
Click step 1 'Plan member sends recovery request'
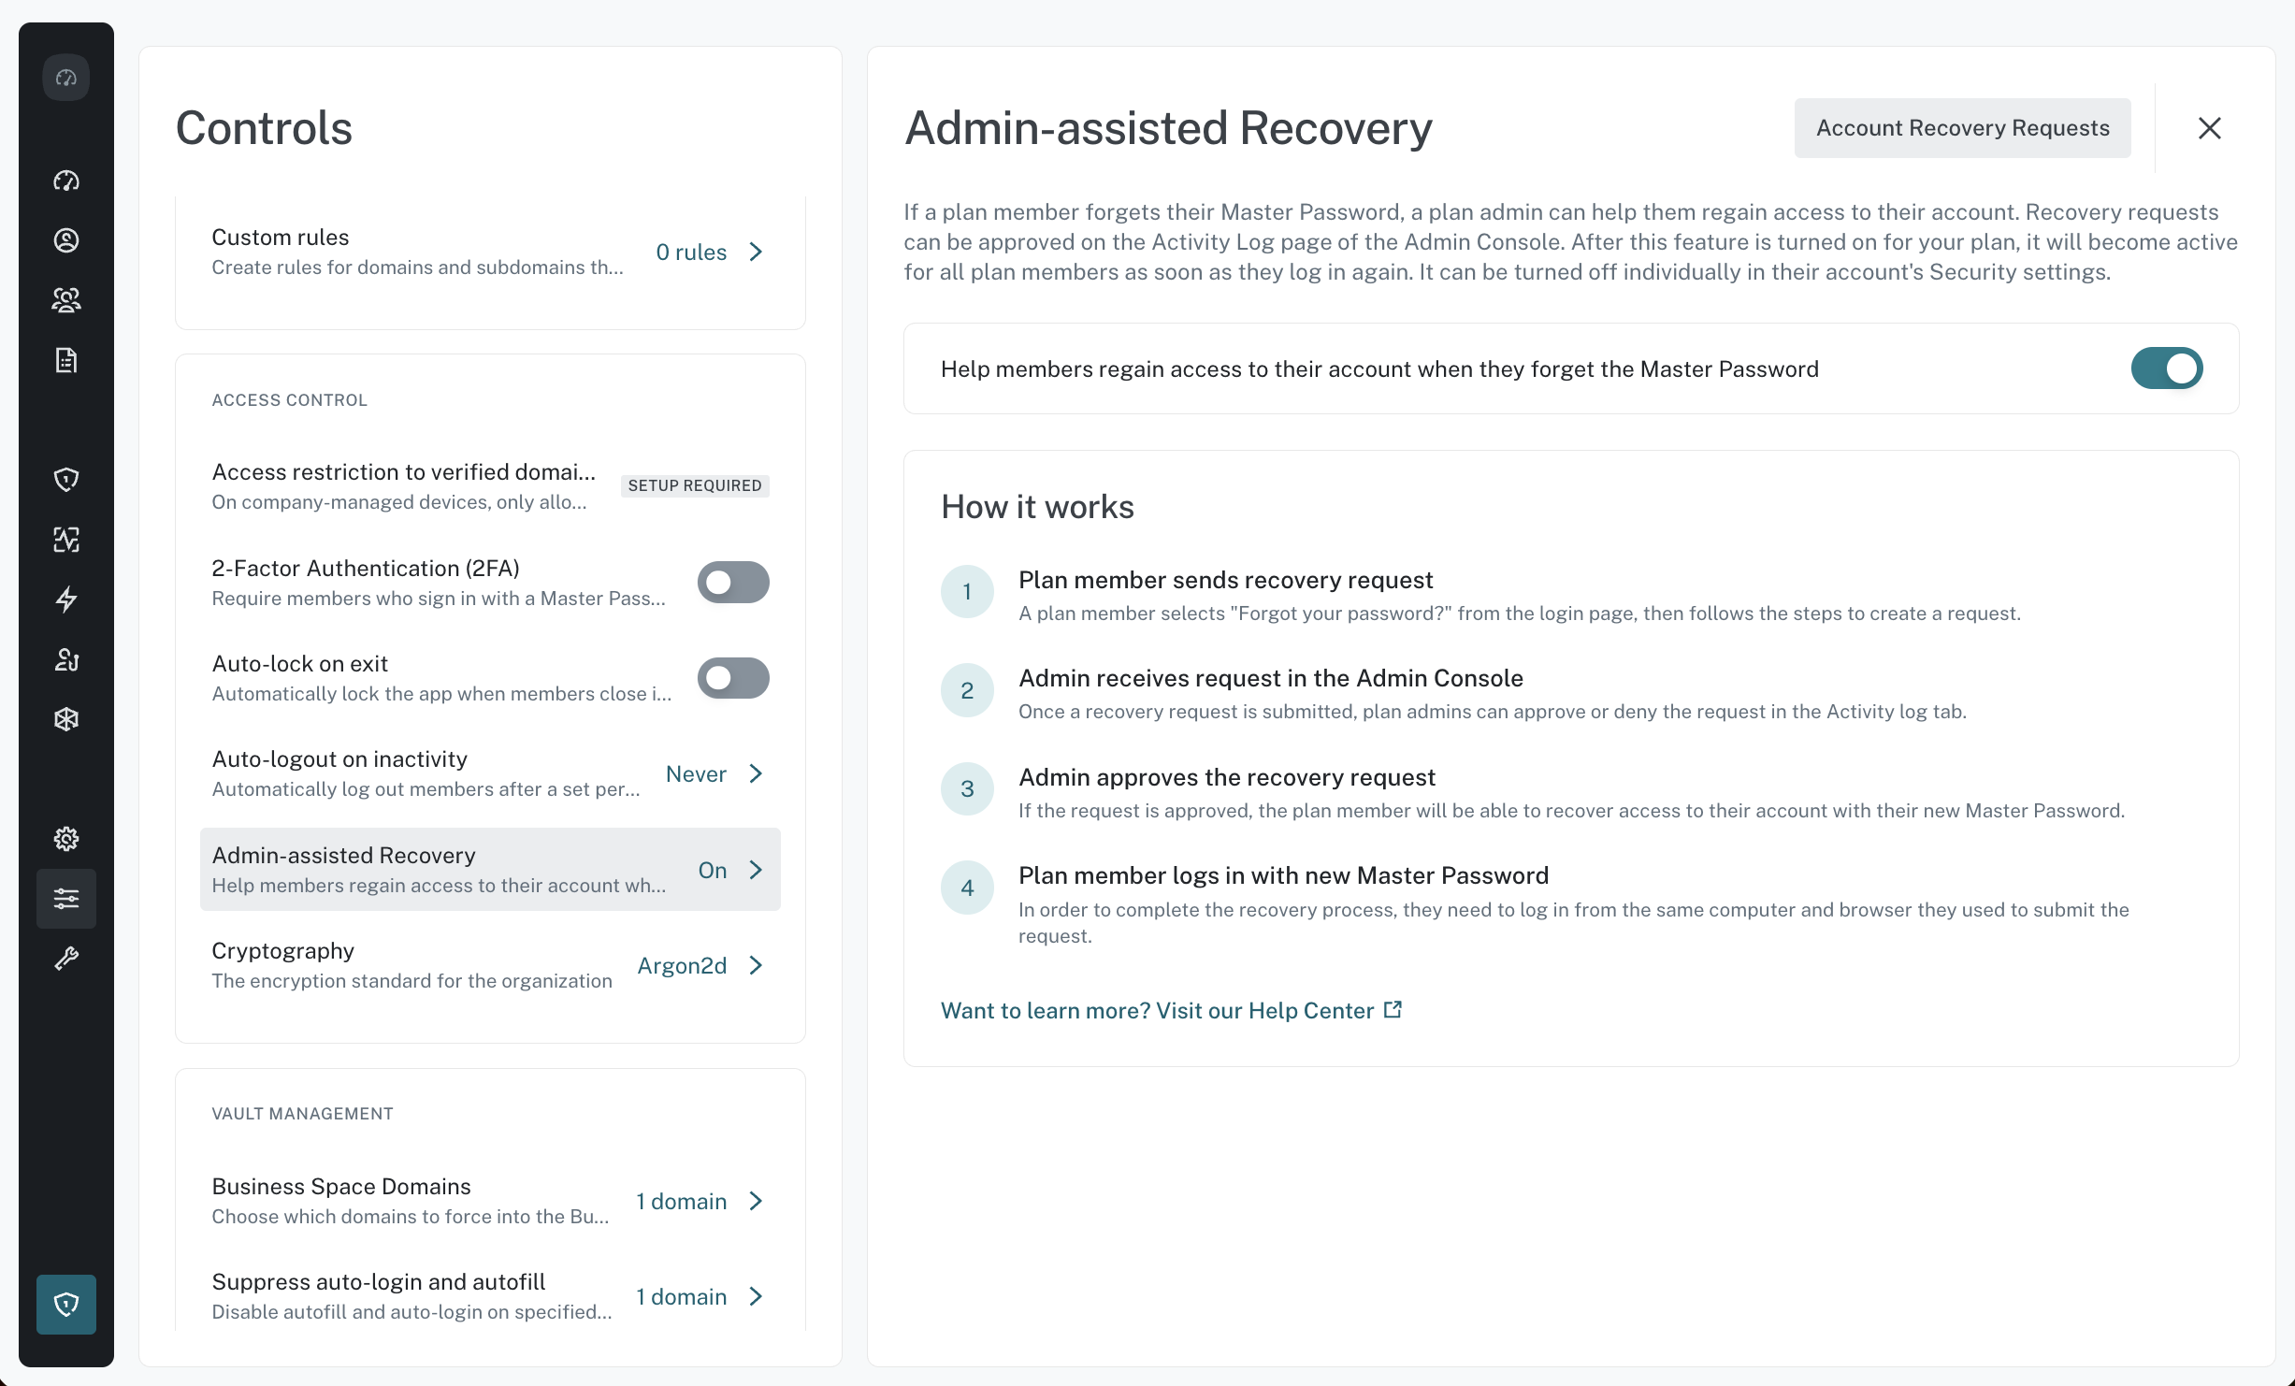tap(1225, 580)
